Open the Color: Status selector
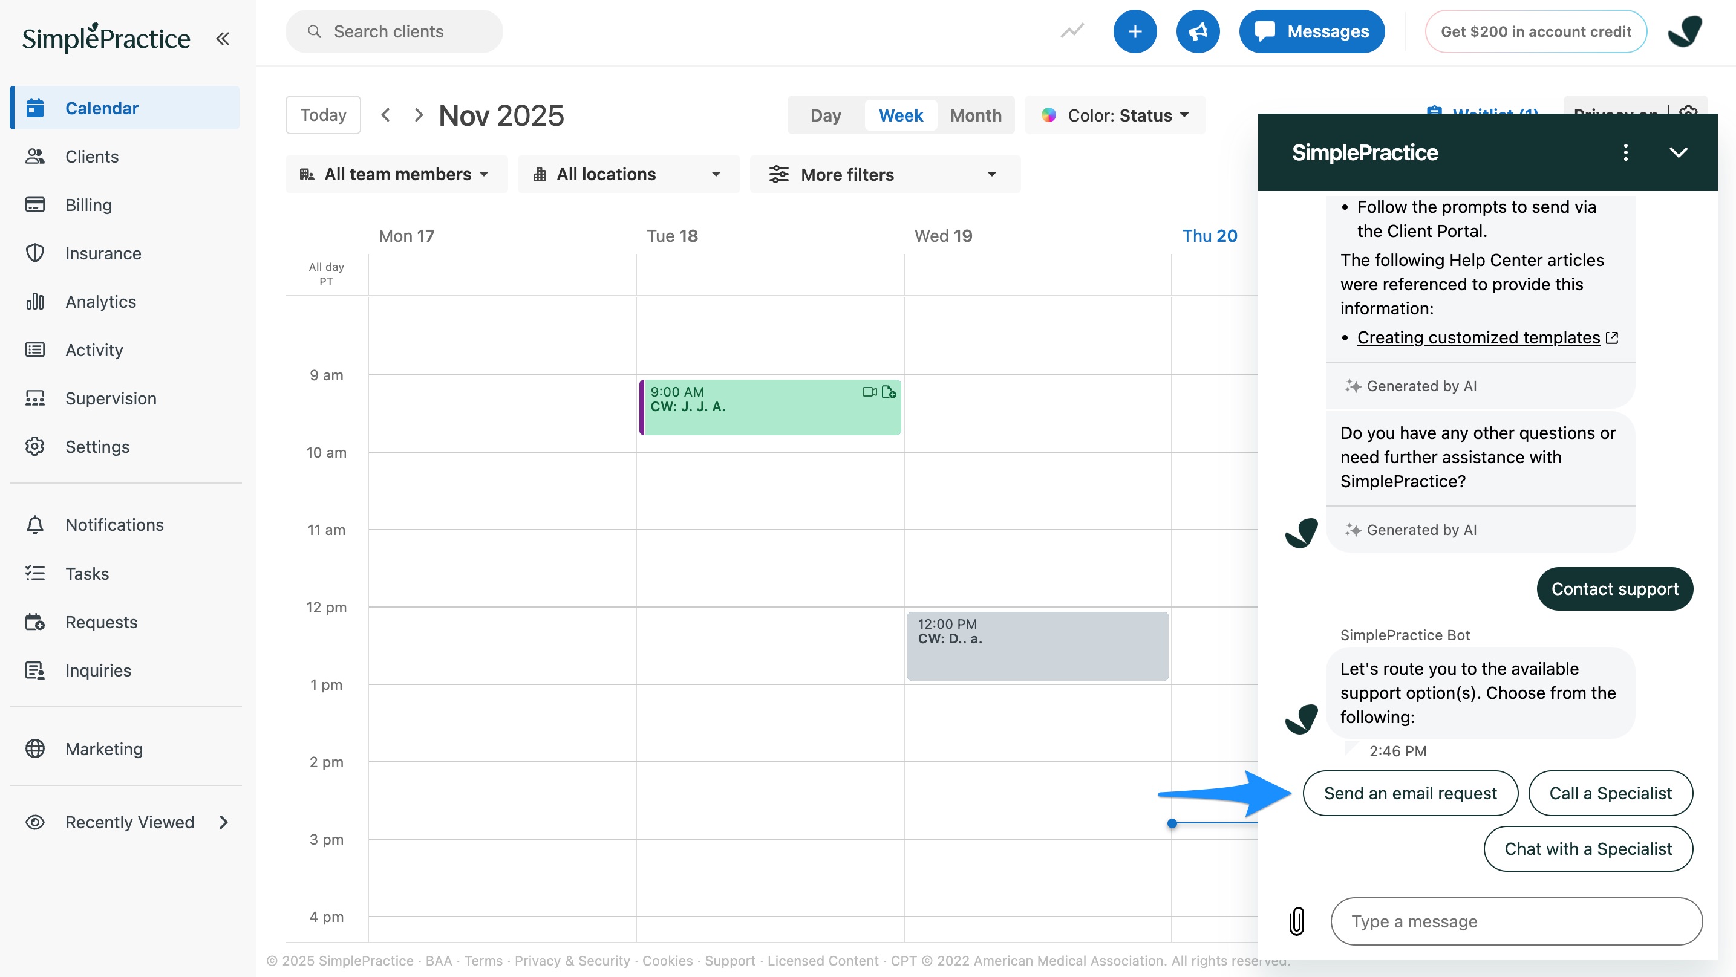1736x977 pixels. [x=1115, y=115]
